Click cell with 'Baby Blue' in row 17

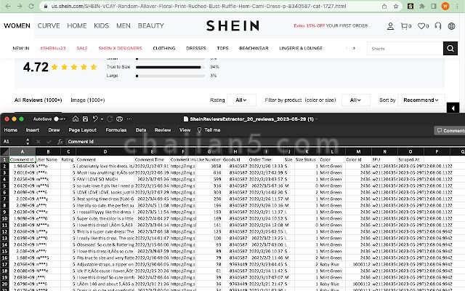click(332, 264)
